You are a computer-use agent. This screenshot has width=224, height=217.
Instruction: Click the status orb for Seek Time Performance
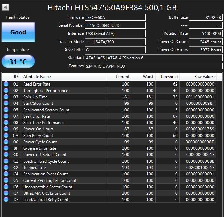coord(6,123)
